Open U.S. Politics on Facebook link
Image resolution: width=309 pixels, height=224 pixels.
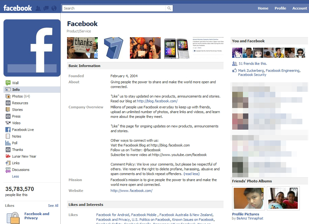pyautogui.click(x=151, y=220)
